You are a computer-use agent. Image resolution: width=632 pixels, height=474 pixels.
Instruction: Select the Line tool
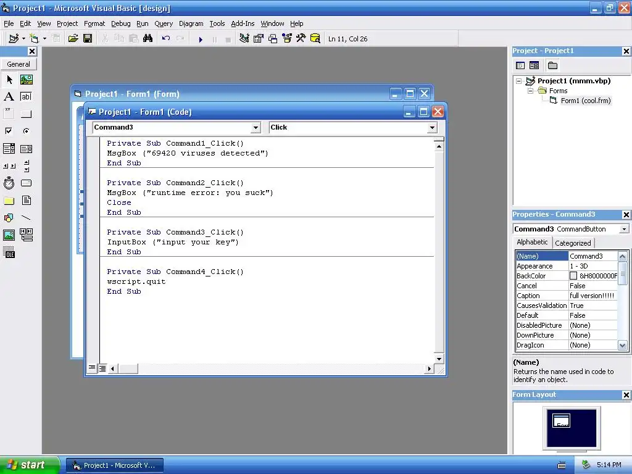pos(26,218)
